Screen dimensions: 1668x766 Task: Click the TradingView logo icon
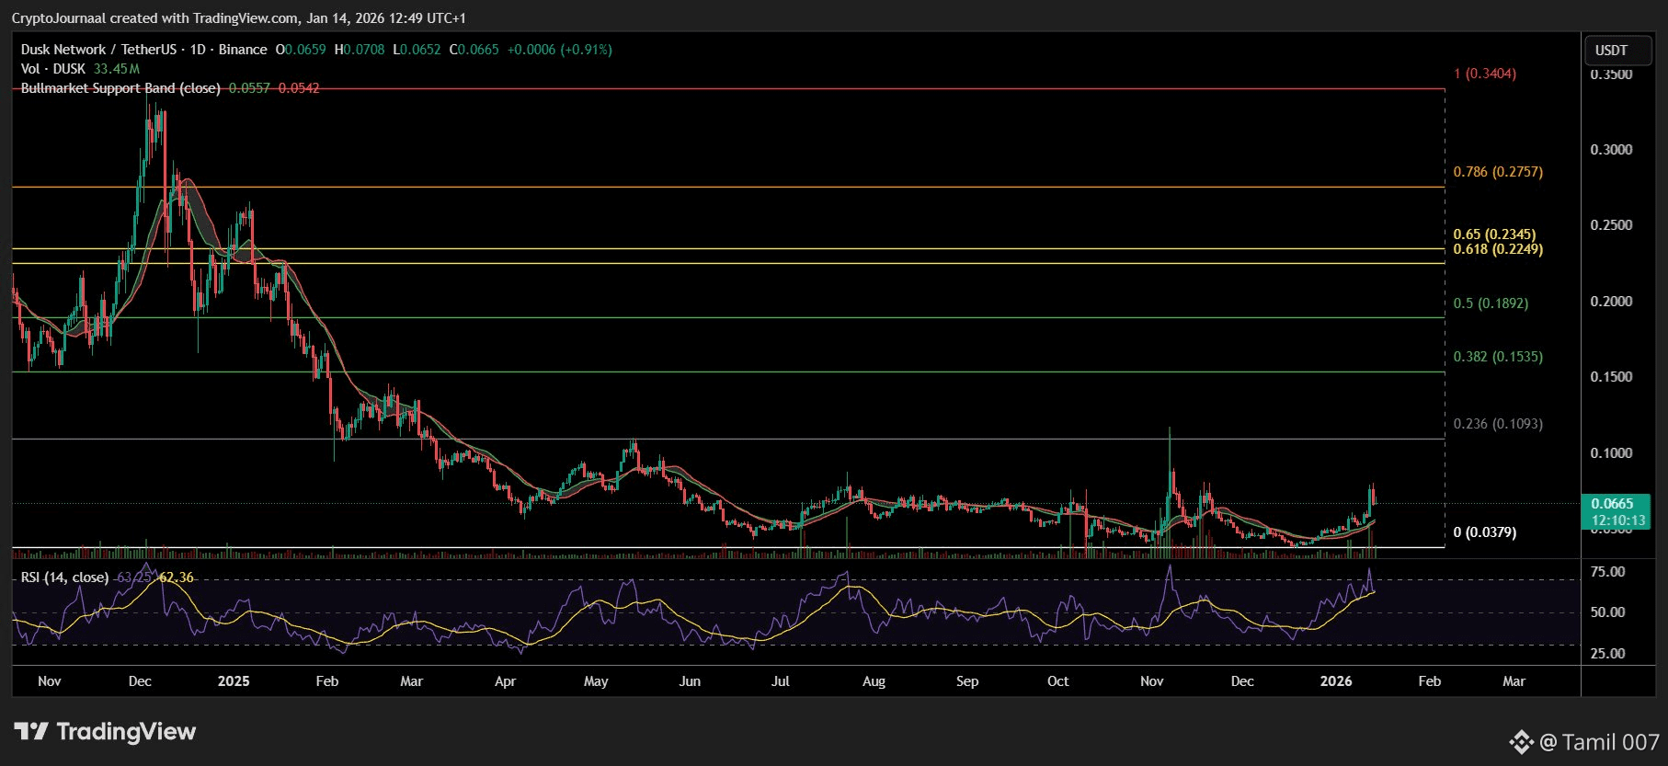[x=31, y=731]
